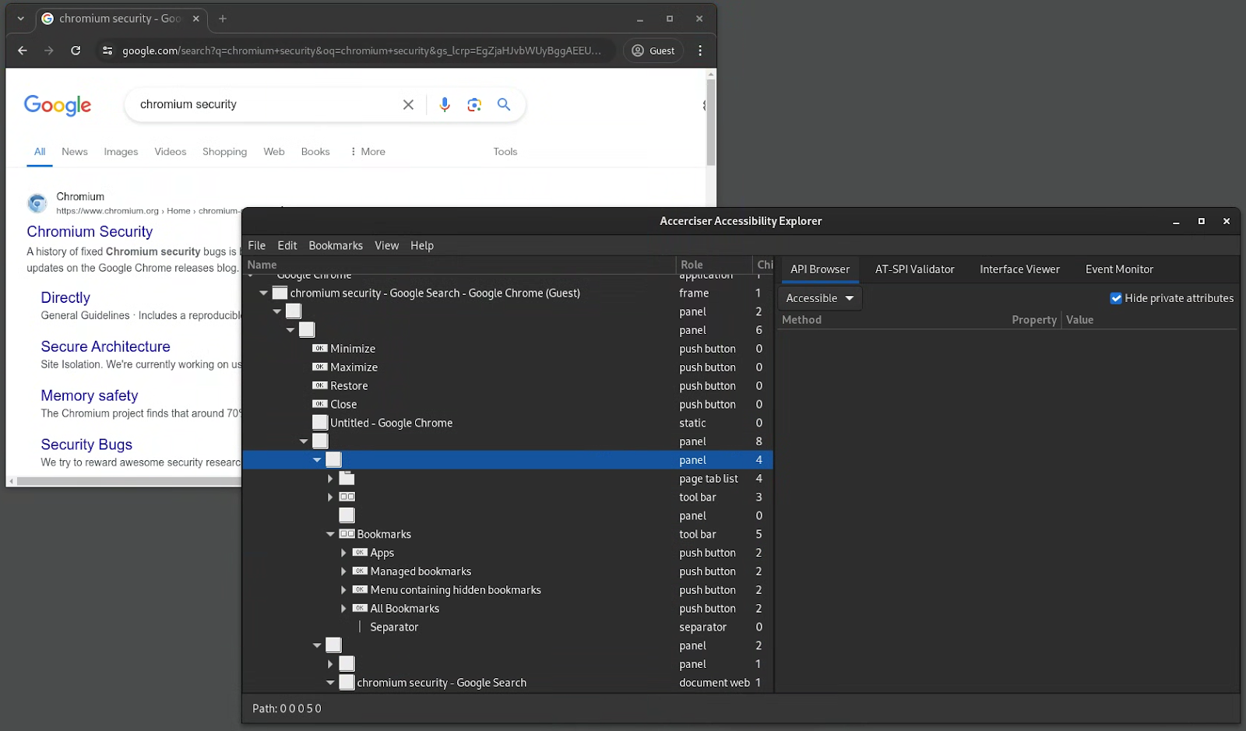Expand the Apps push button node

[343, 553]
